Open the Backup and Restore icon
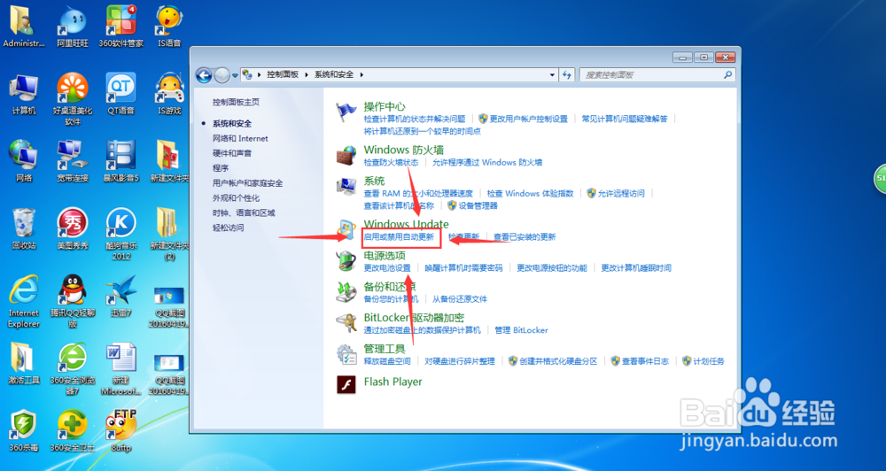Image resolution: width=886 pixels, height=471 pixels. coord(346,292)
